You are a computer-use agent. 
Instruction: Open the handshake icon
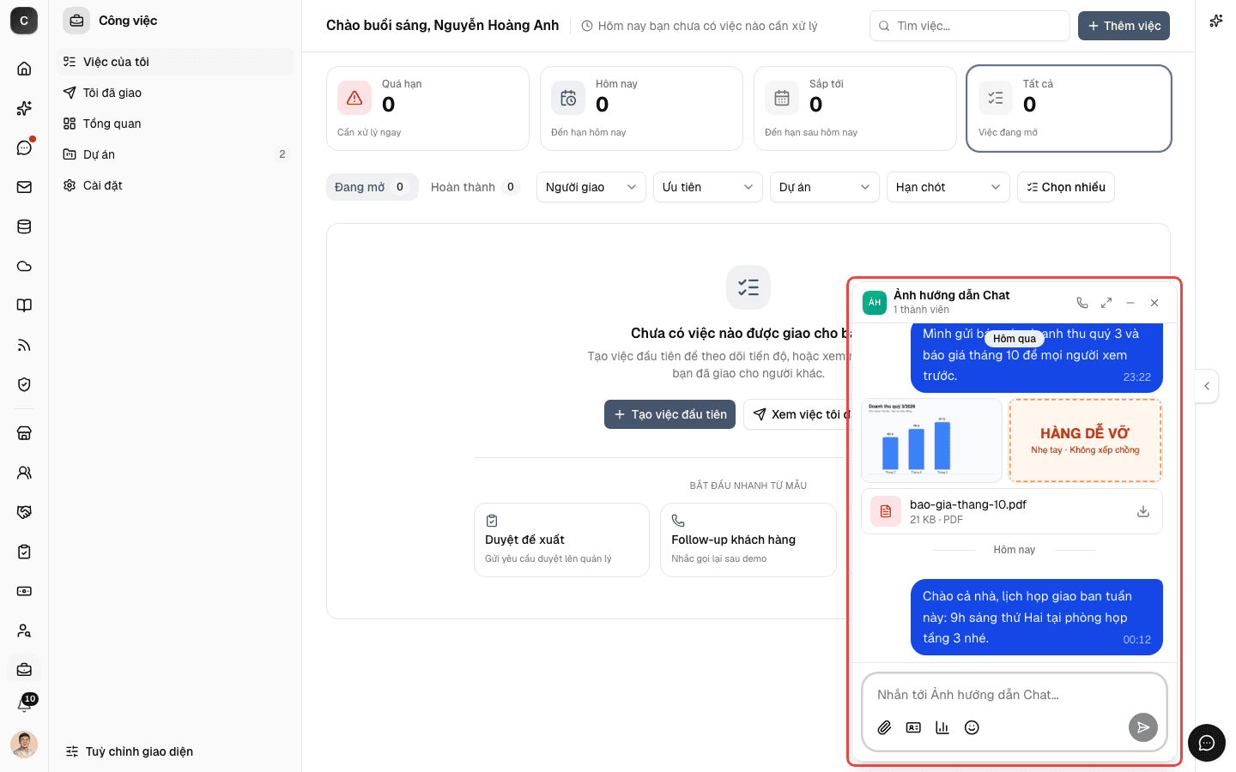[24, 512]
